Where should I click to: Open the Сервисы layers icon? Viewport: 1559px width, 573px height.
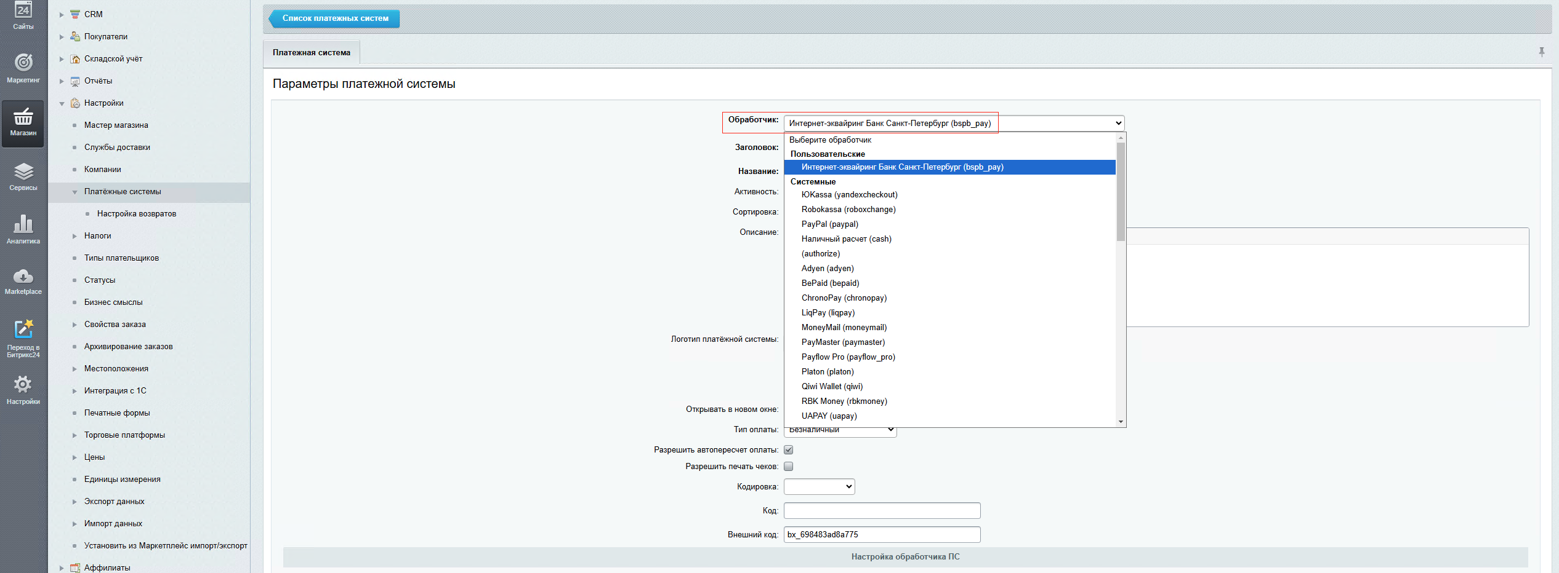click(x=23, y=171)
